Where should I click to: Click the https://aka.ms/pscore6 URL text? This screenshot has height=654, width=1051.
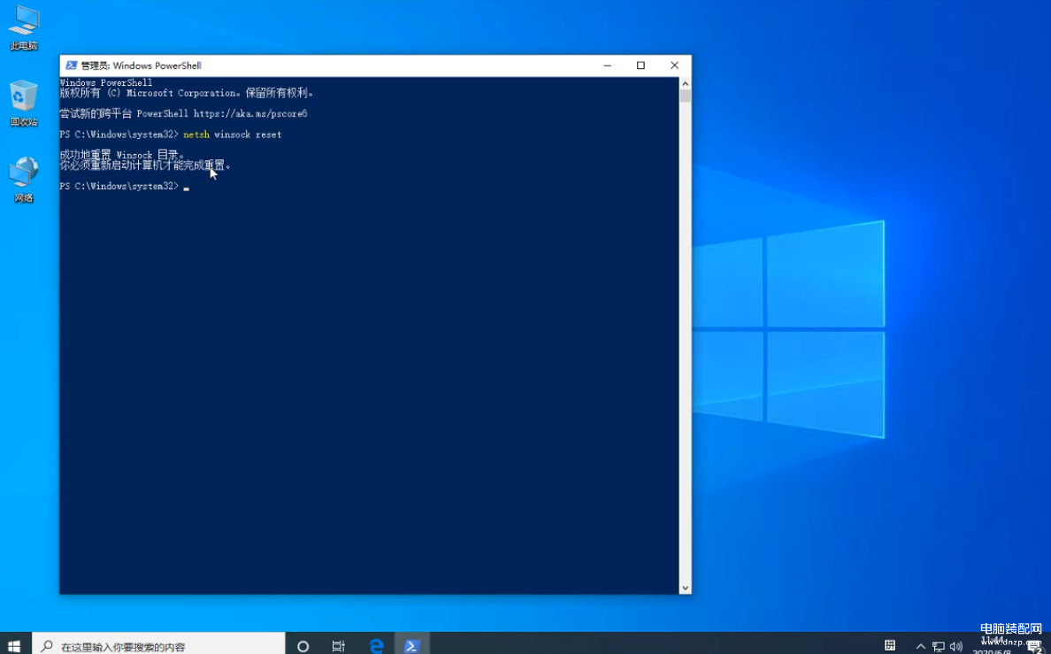click(250, 113)
